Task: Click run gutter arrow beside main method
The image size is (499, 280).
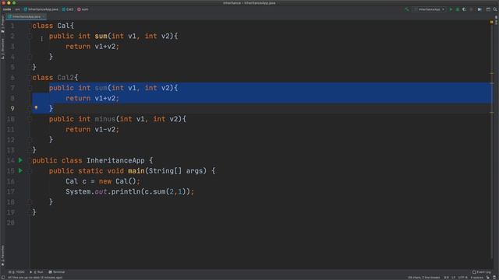Action: [20, 171]
